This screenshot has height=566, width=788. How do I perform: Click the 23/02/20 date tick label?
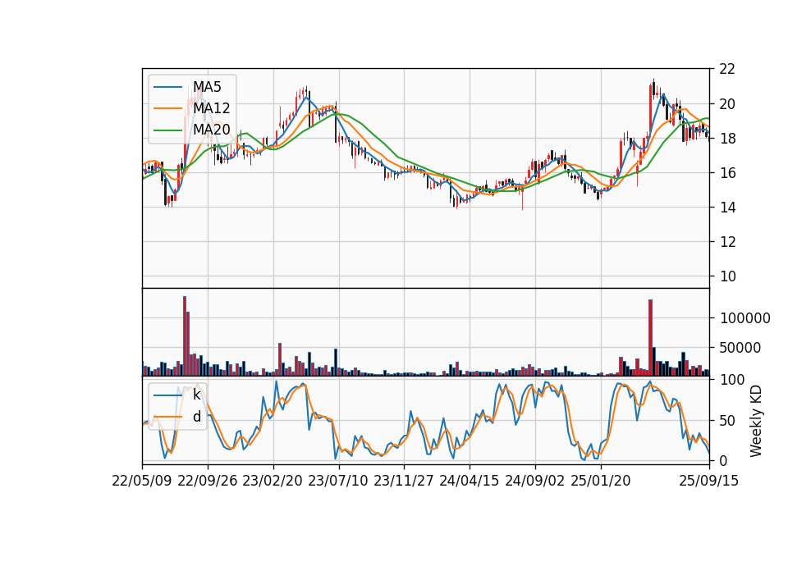pos(273,481)
